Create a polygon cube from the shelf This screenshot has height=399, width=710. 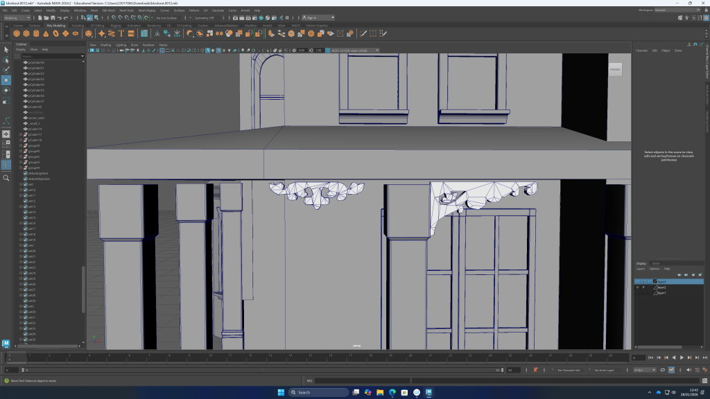[26, 33]
